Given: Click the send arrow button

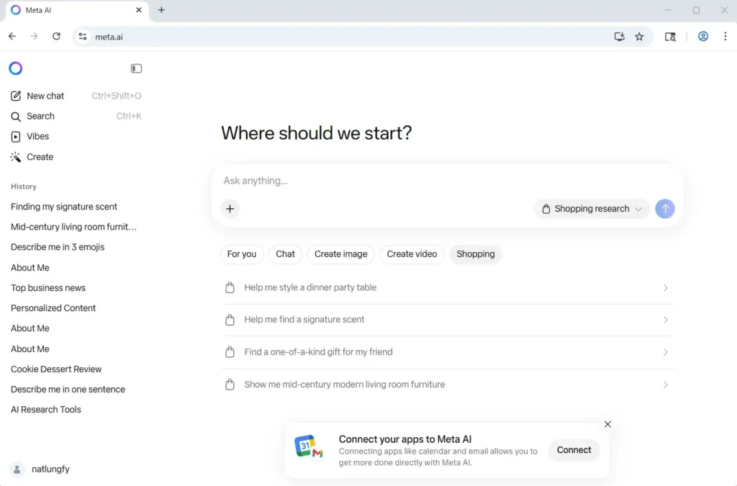Looking at the screenshot, I should click(664, 209).
